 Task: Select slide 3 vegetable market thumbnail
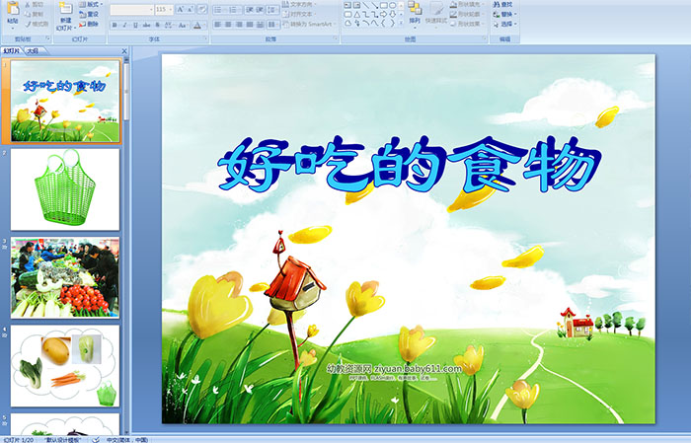click(65, 277)
